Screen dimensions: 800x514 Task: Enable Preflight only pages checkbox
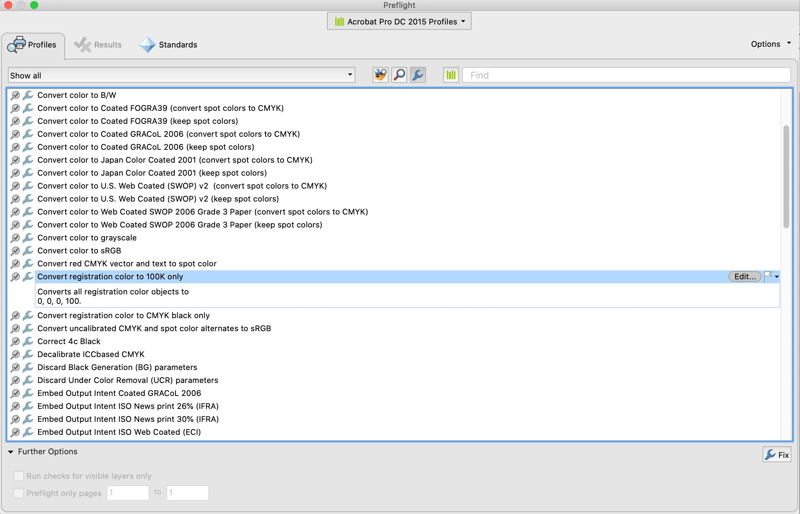[19, 493]
